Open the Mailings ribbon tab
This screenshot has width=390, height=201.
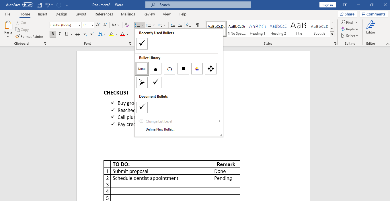point(128,14)
